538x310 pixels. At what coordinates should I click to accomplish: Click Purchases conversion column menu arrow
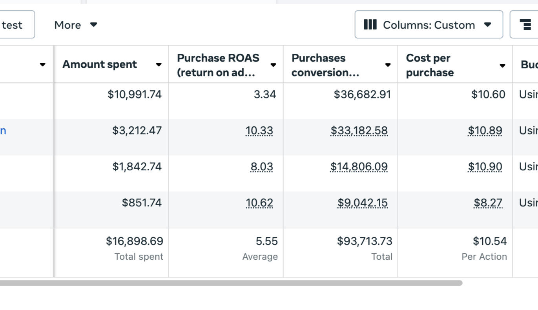click(x=388, y=65)
